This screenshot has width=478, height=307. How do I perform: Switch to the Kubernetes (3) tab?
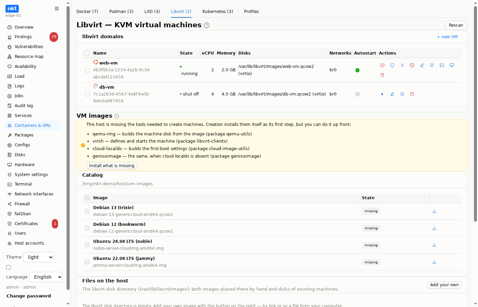(x=218, y=12)
